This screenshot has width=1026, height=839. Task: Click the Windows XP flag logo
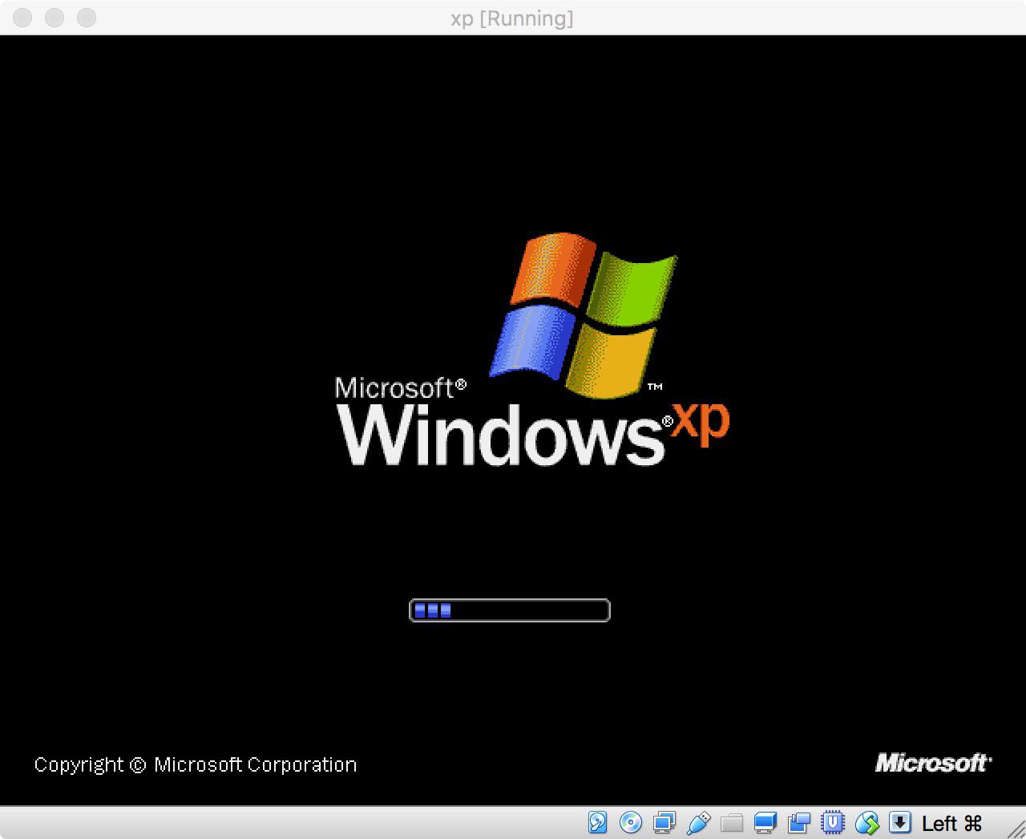[x=584, y=315]
